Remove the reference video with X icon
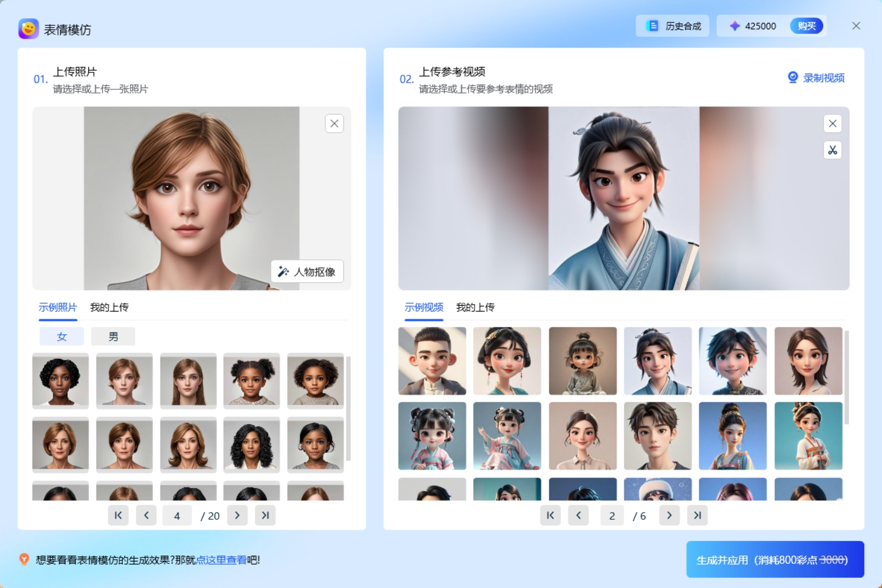 (833, 123)
